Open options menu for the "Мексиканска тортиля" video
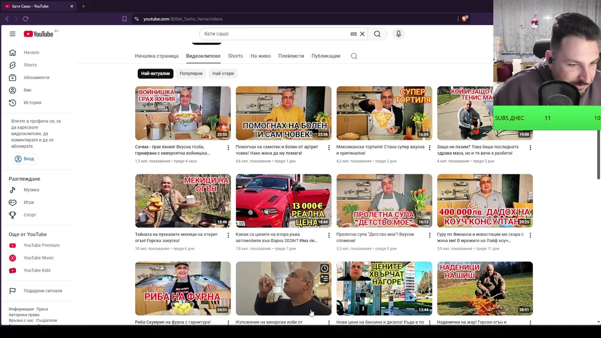 [429, 147]
